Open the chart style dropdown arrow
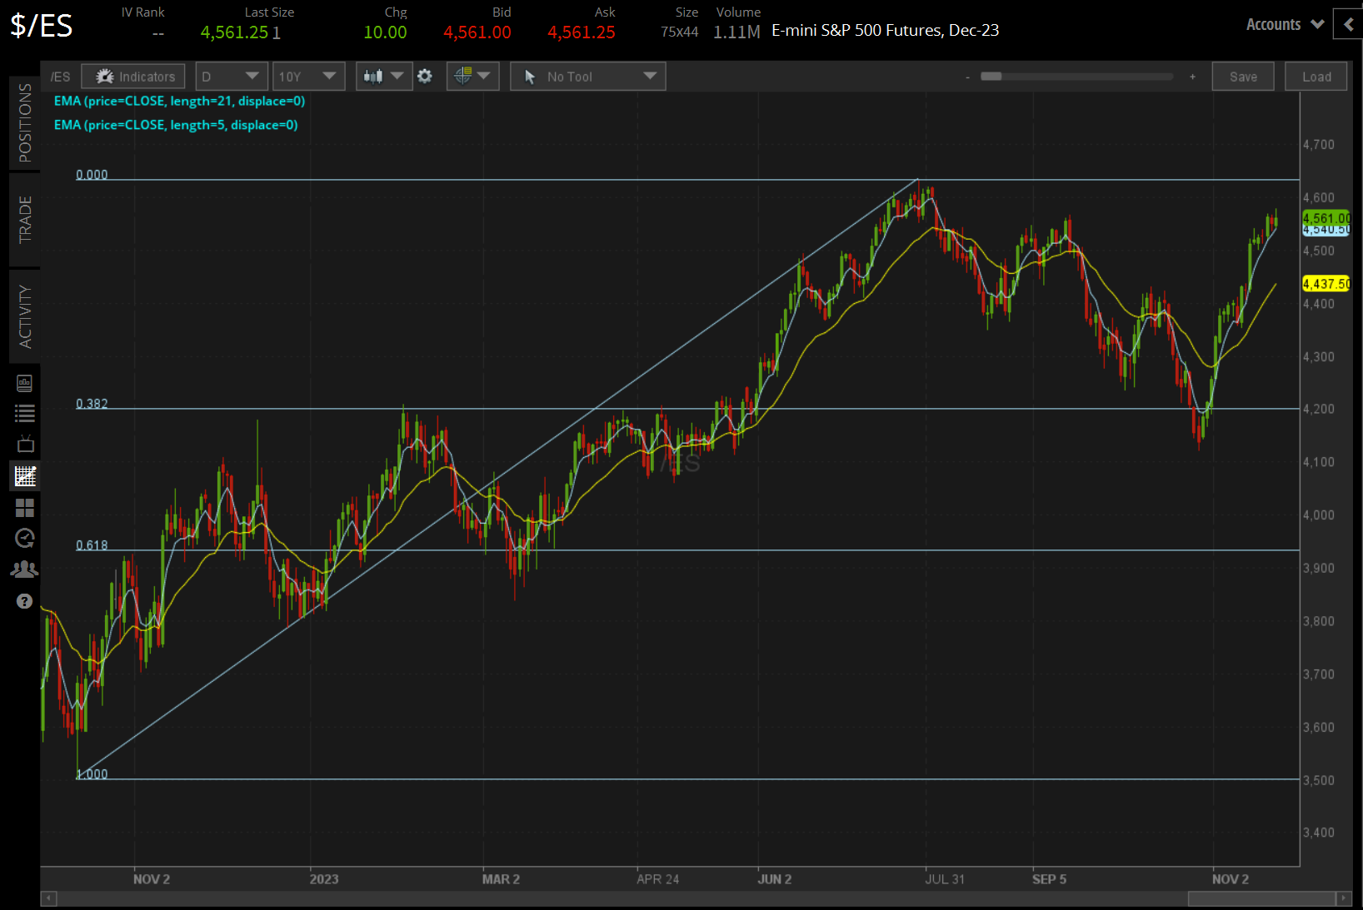The width and height of the screenshot is (1363, 910). pos(397,77)
